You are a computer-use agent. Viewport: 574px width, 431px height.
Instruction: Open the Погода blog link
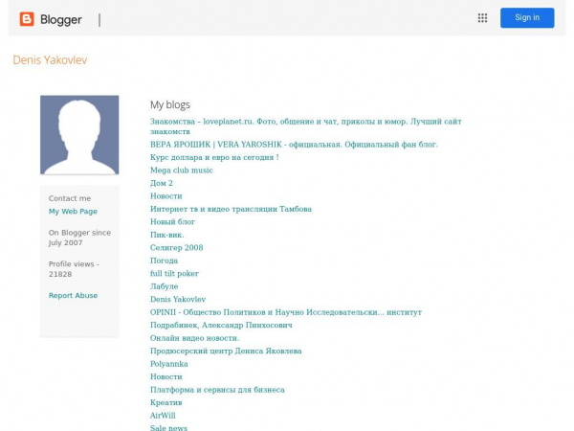pos(164,261)
